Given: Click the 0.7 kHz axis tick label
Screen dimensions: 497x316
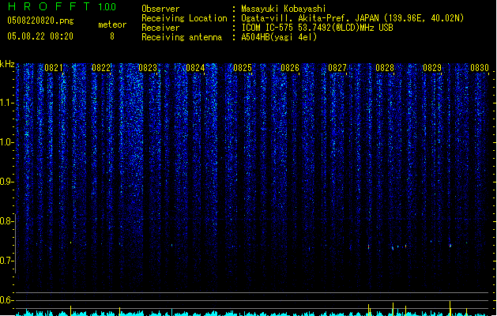Looking at the screenshot, I should (6, 261).
